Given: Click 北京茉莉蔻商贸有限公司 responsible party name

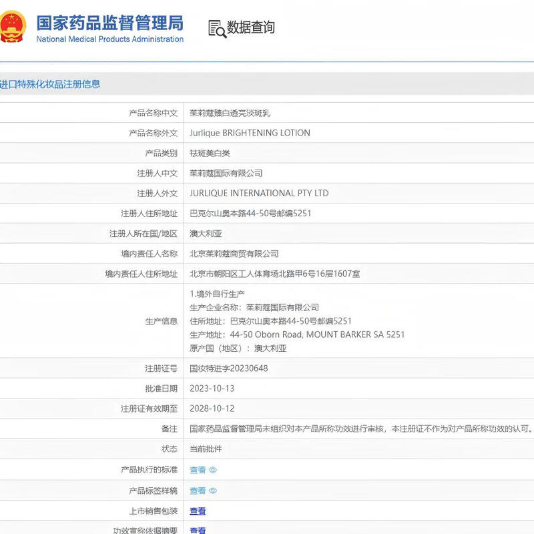Looking at the screenshot, I should 234,254.
